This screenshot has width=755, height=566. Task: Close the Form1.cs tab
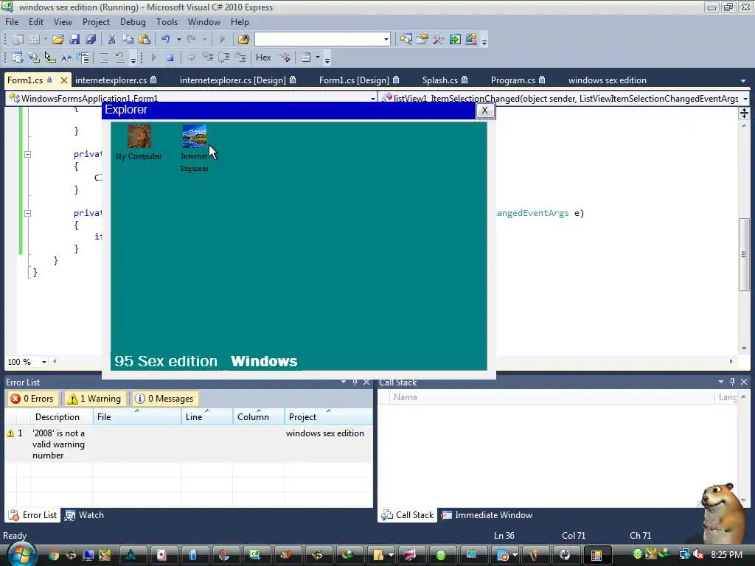pyautogui.click(x=63, y=80)
